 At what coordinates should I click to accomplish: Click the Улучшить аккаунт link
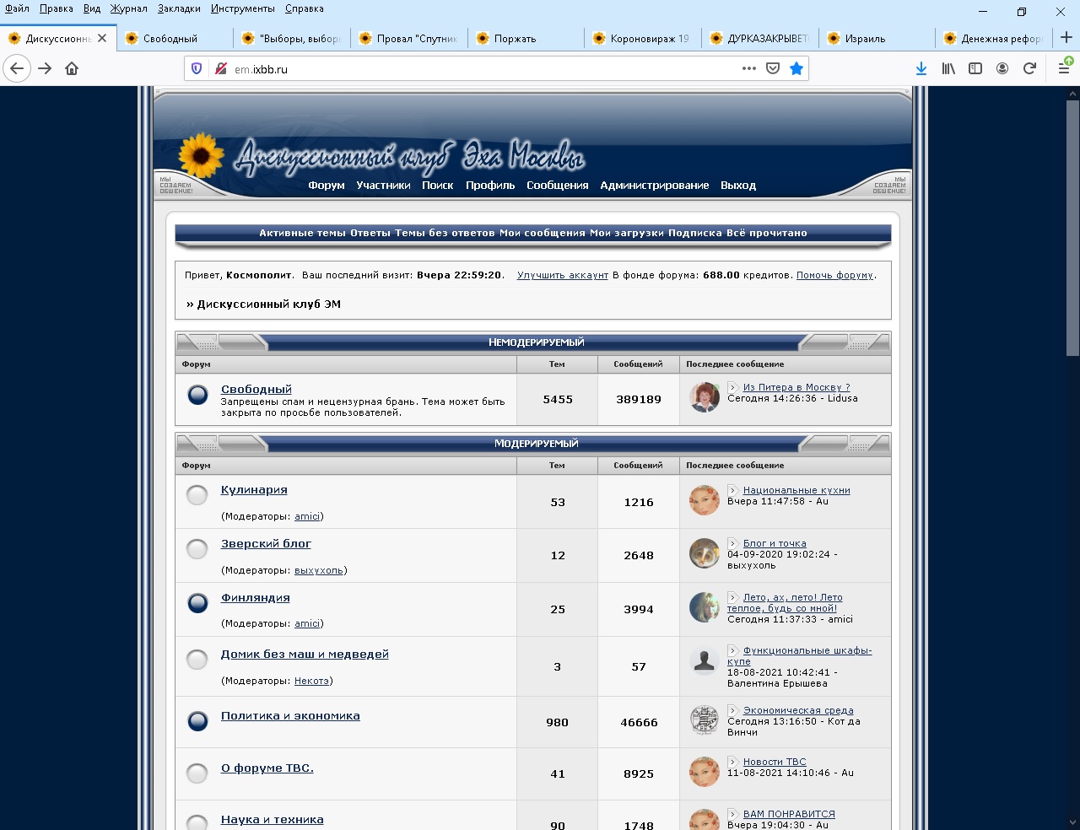(x=563, y=275)
